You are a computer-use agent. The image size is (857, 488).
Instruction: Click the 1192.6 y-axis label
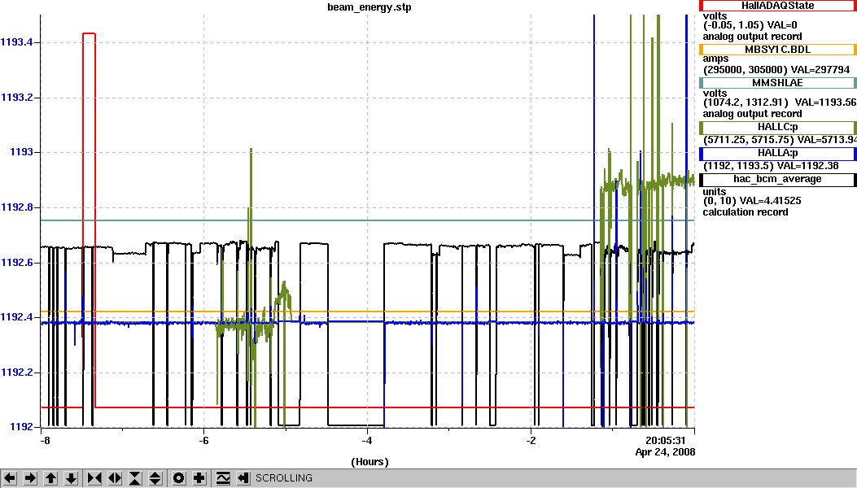coord(17,263)
